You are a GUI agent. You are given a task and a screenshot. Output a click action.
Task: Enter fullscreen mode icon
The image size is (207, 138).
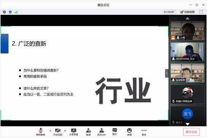click(x=201, y=12)
